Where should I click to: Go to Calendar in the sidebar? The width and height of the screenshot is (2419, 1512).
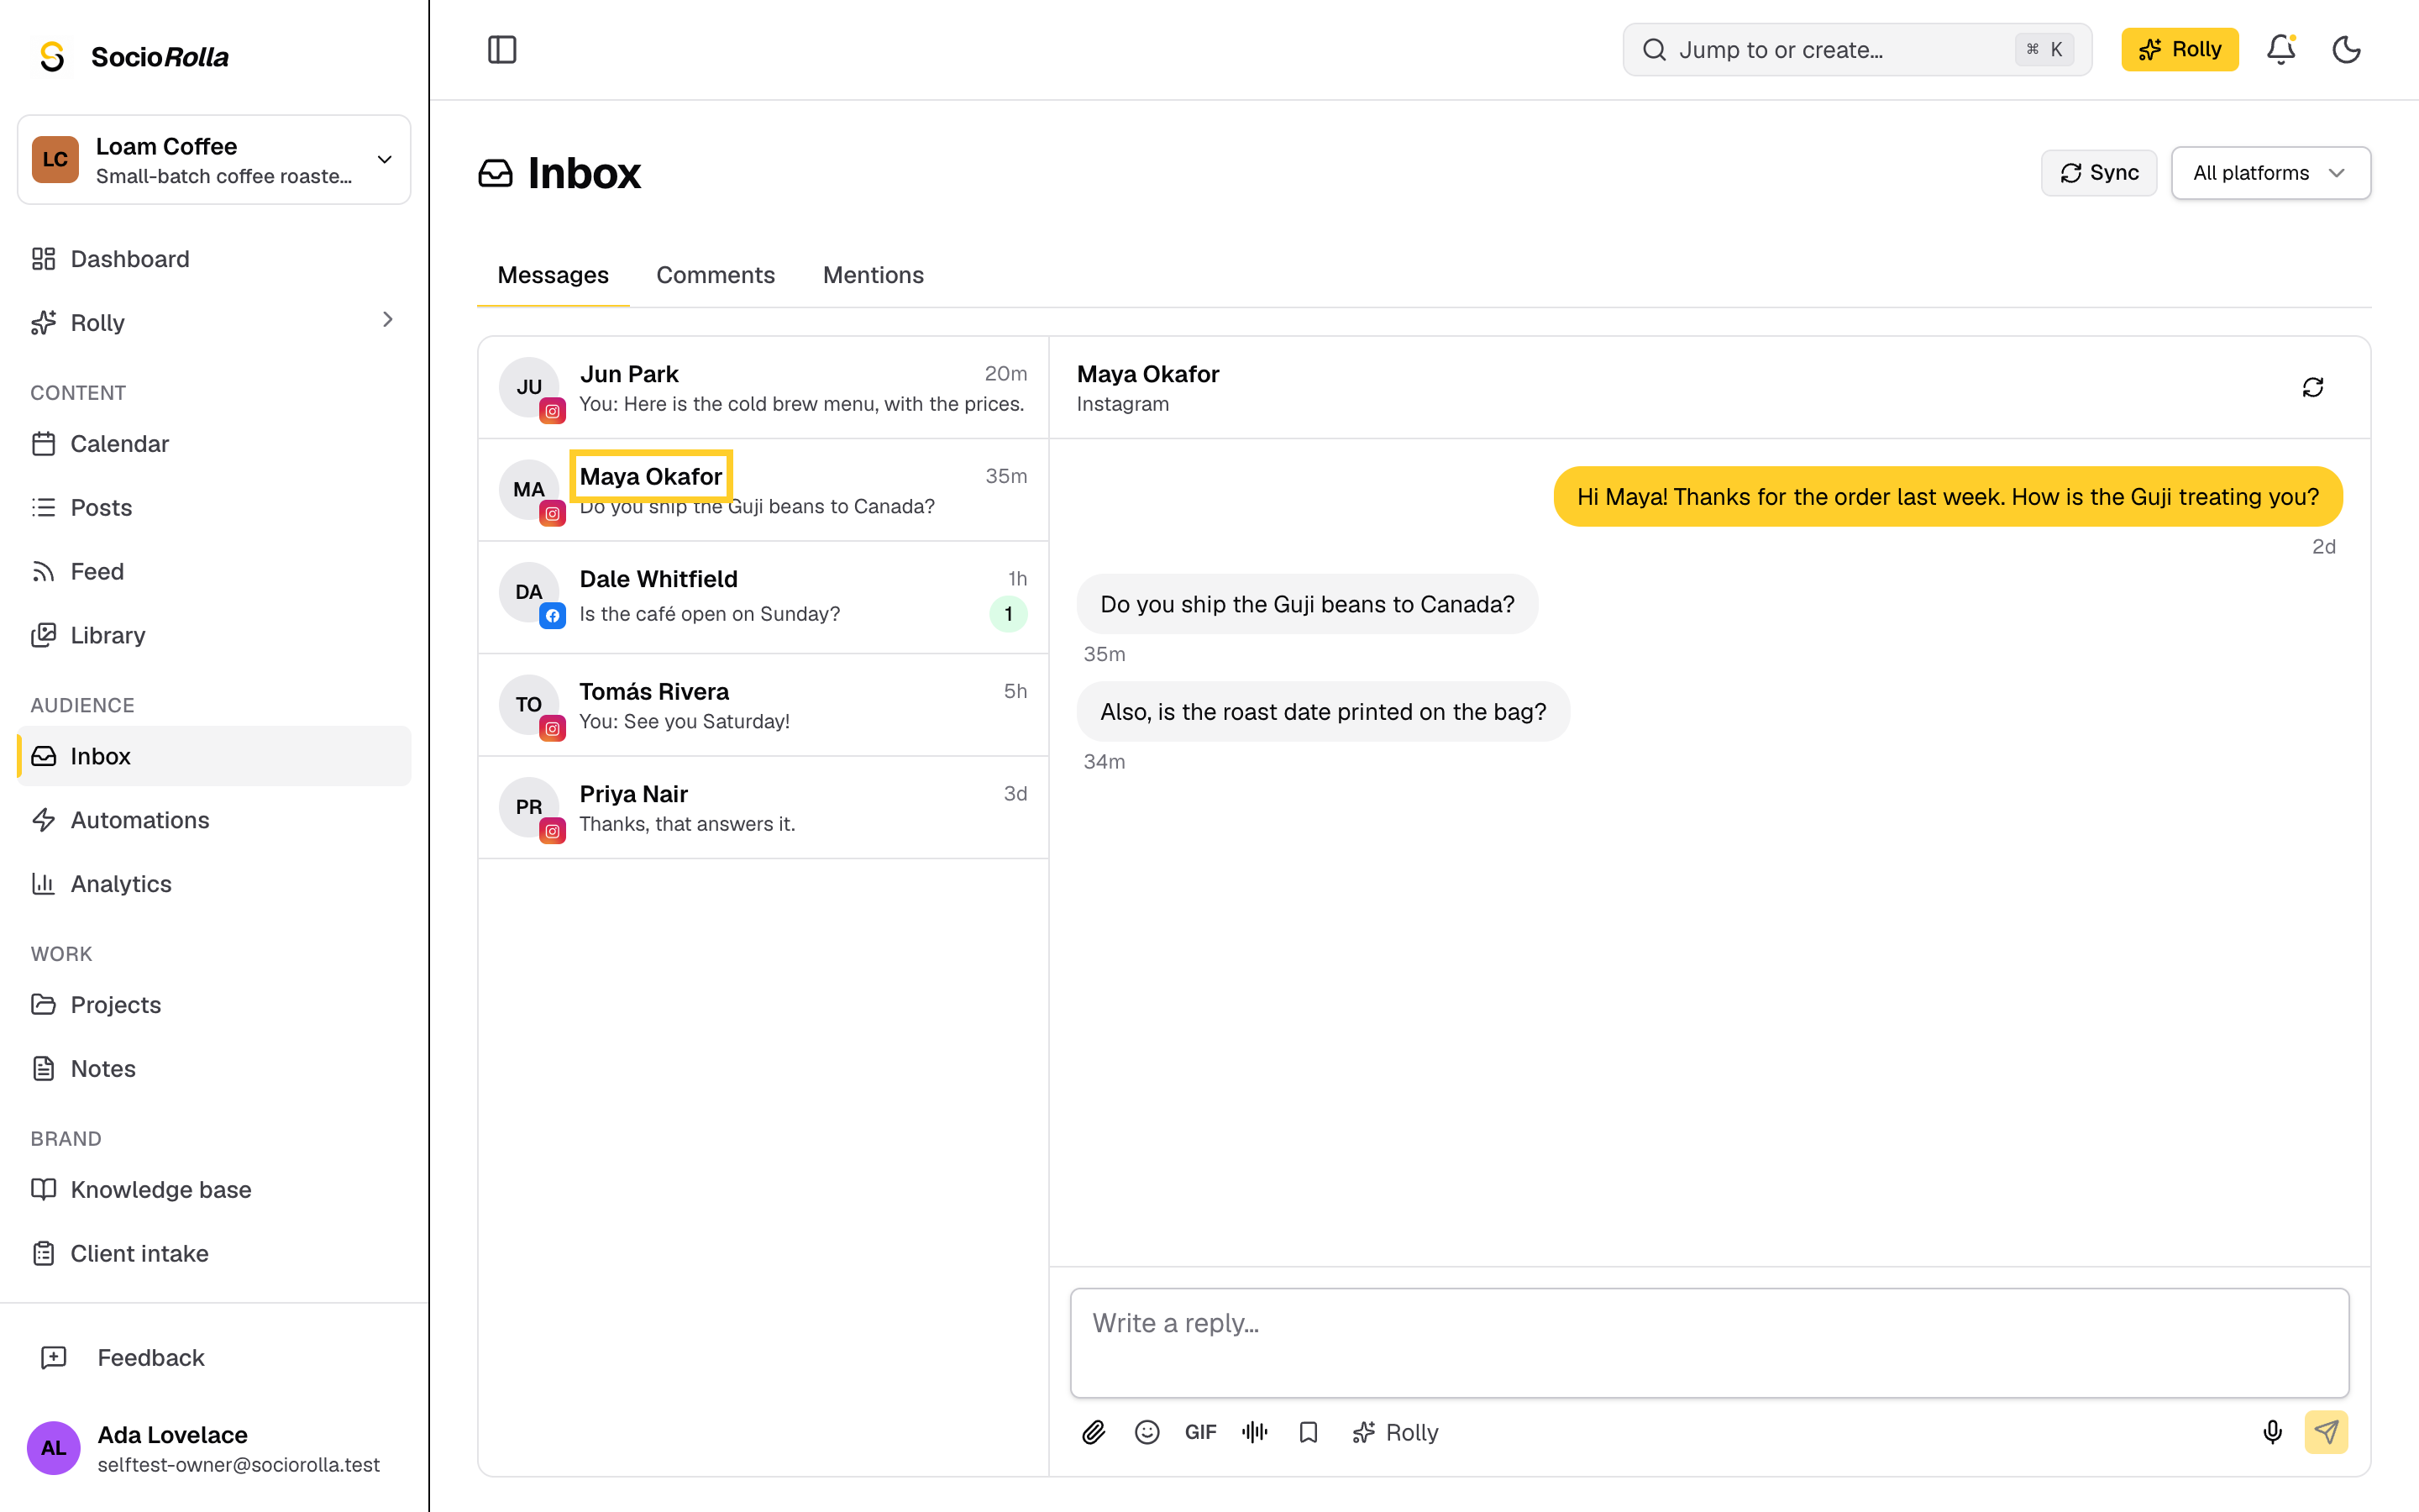click(x=214, y=444)
